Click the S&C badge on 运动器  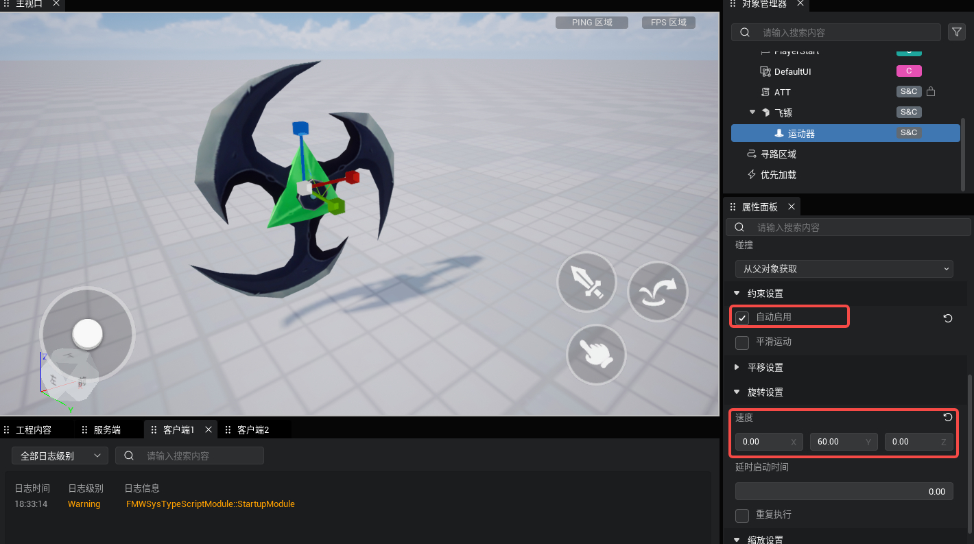(909, 132)
